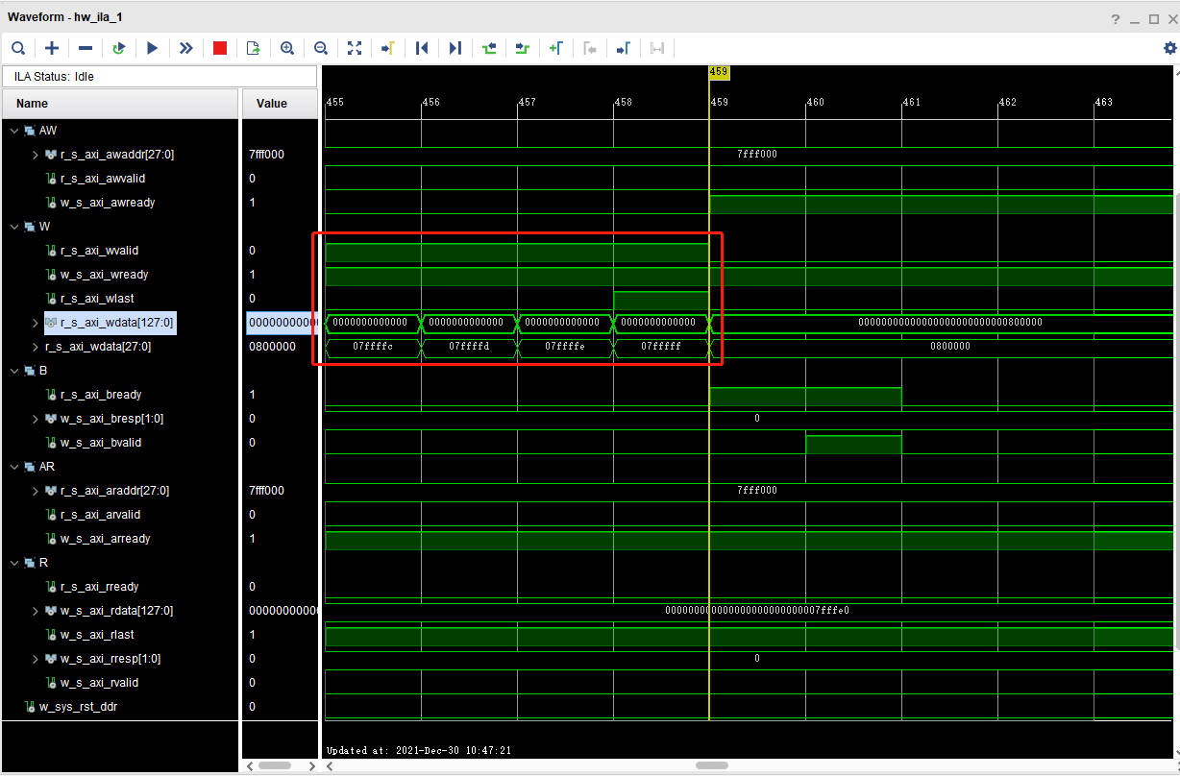
Task: Zoom fit the entire waveform
Action: pos(355,48)
